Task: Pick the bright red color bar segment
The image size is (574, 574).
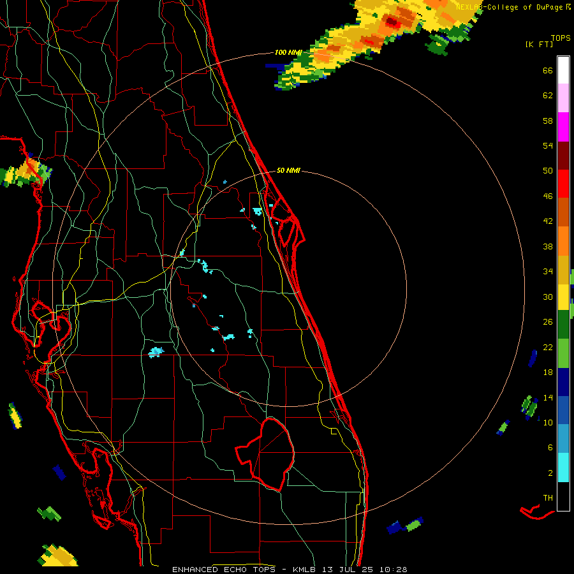Action: click(563, 184)
